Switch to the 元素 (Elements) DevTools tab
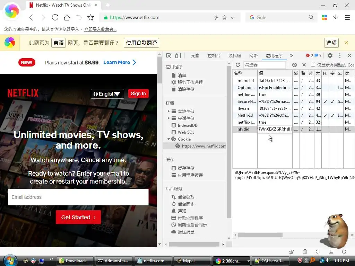The height and width of the screenshot is (266, 355). 195,56
